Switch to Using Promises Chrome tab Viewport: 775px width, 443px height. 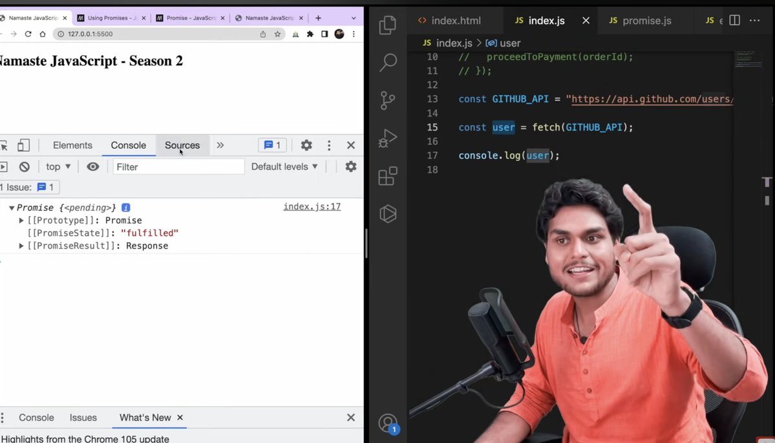click(112, 18)
